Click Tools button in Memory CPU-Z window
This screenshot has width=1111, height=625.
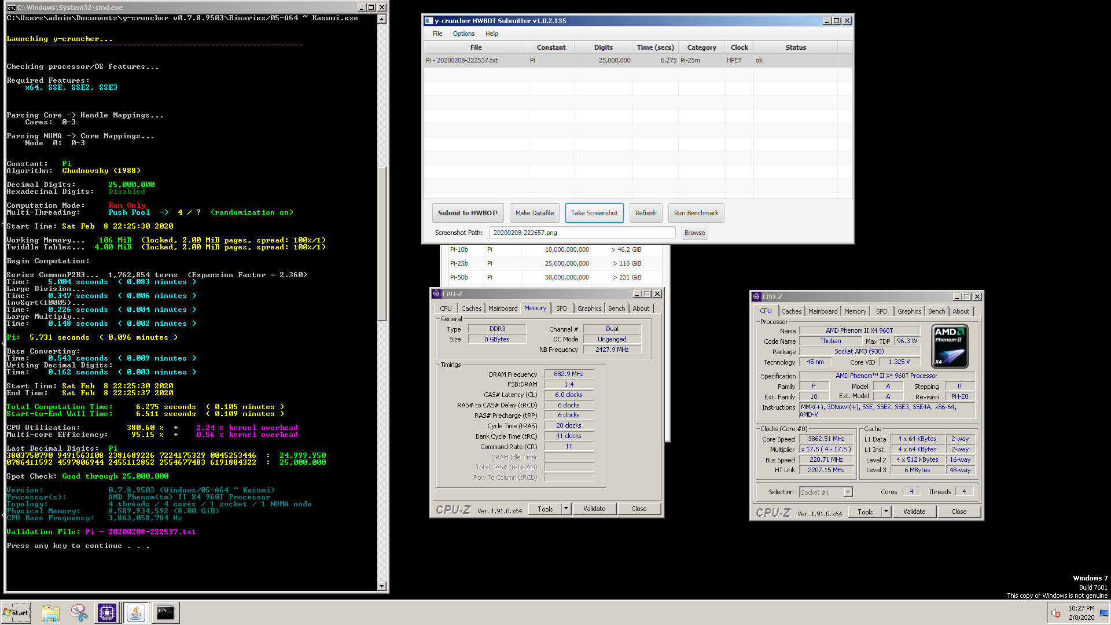pyautogui.click(x=545, y=509)
